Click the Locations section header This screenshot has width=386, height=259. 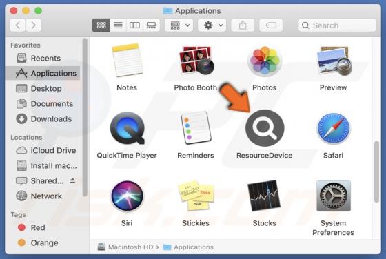coord(26,138)
